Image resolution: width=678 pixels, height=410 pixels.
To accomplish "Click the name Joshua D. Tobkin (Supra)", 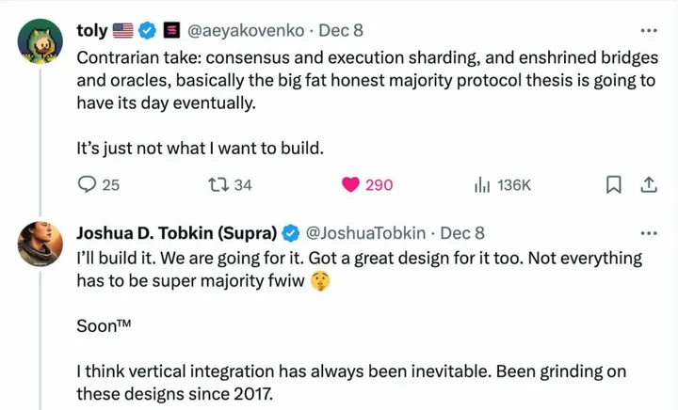I will tap(174, 233).
